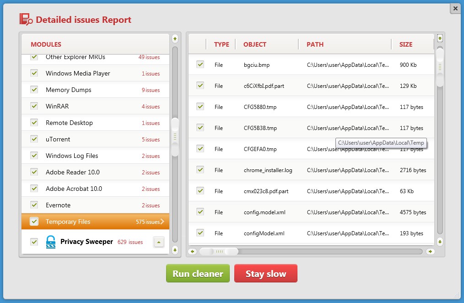Viewport: 464px width, 303px height.
Task: Click the 900 Kb size value
Action: [x=408, y=65]
